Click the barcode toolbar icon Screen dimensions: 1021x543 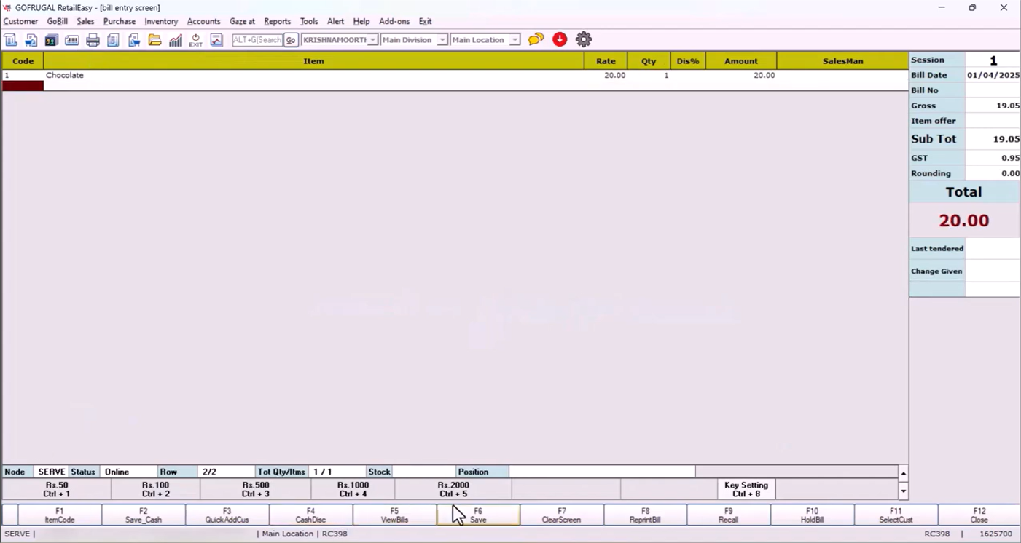(71, 40)
